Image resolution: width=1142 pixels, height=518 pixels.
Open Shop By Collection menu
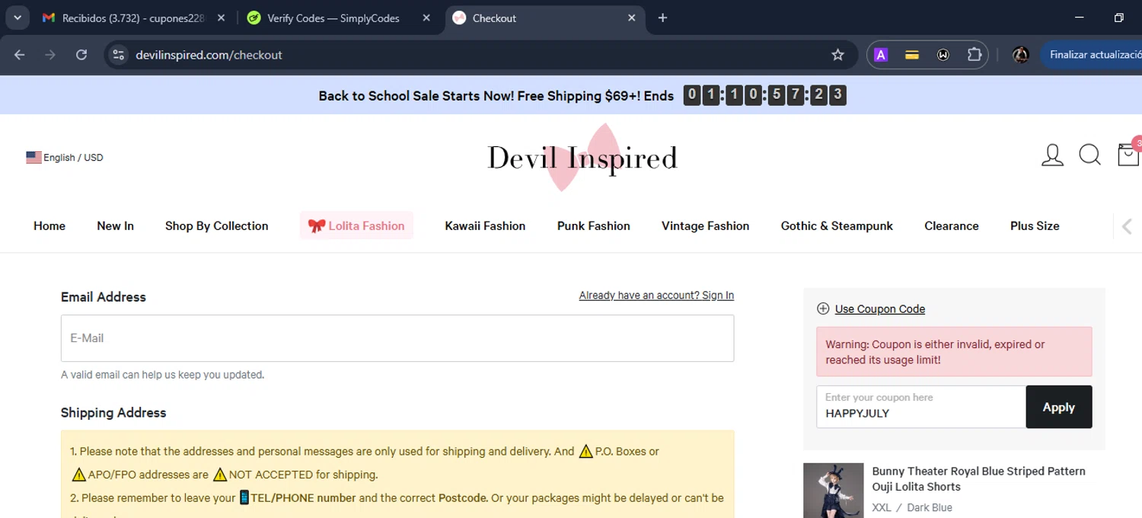click(217, 225)
